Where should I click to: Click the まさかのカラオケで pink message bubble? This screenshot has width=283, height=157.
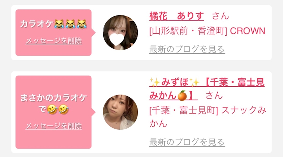54,112
